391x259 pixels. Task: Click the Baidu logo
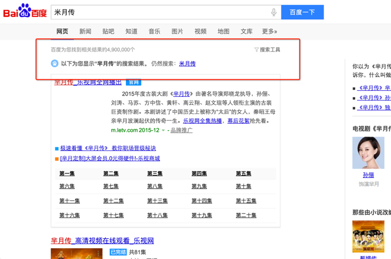coord(25,11)
